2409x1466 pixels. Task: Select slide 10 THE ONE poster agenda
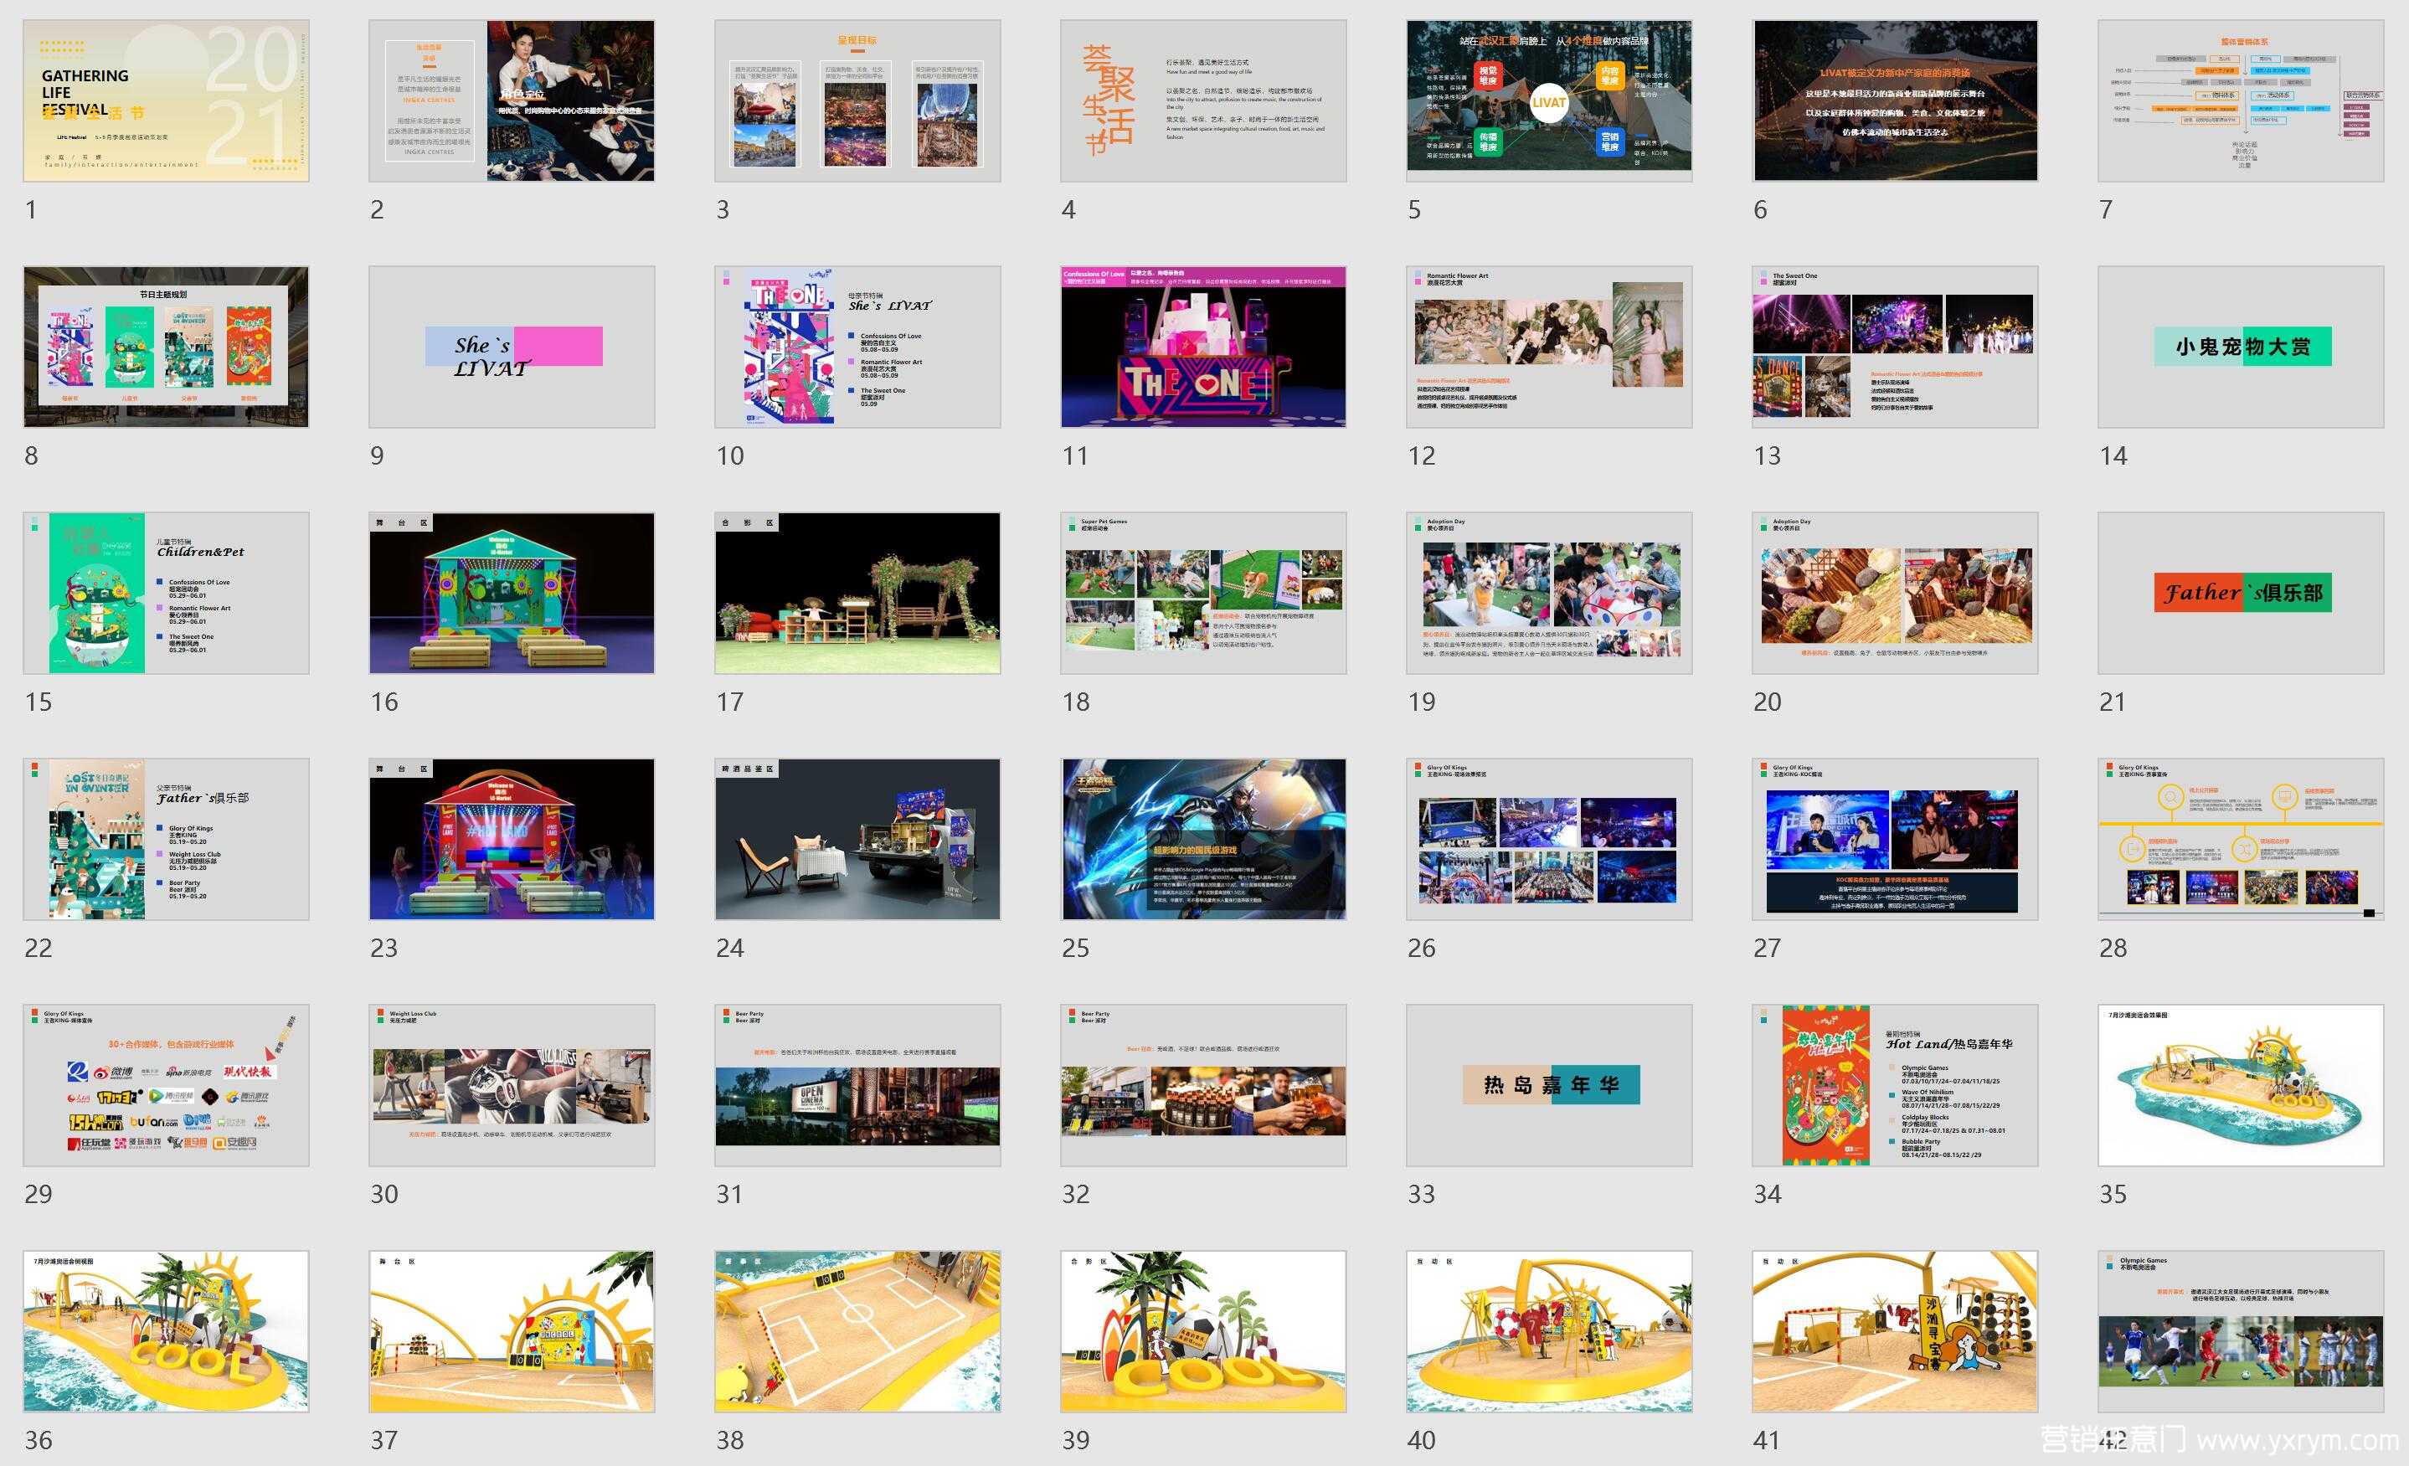[857, 347]
